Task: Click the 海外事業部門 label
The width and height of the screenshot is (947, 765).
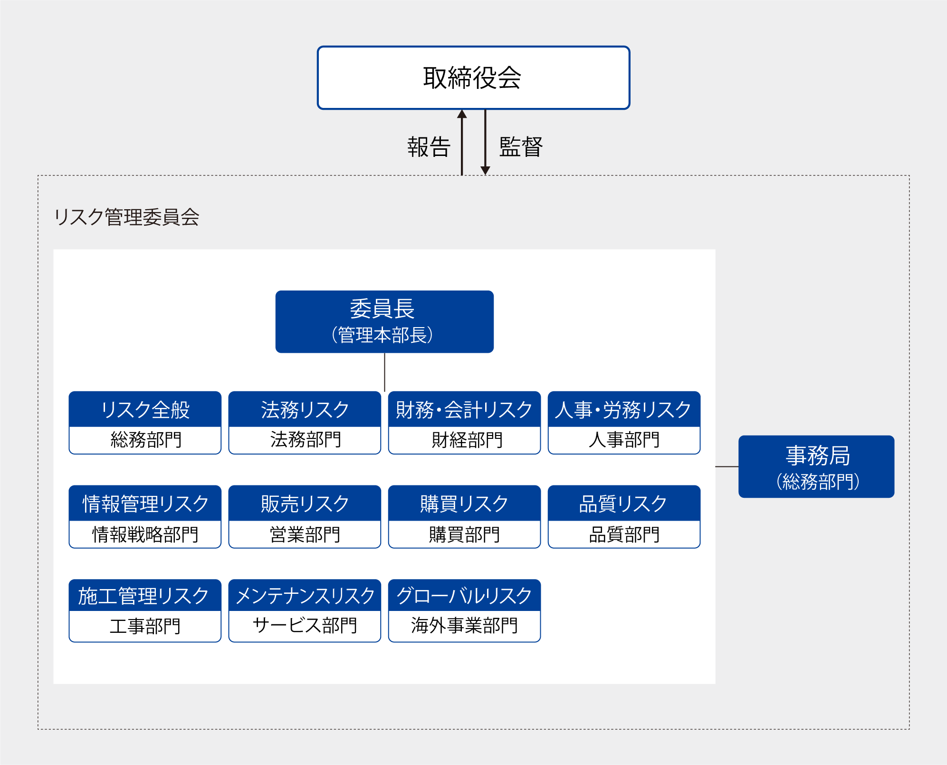Action: [464, 626]
